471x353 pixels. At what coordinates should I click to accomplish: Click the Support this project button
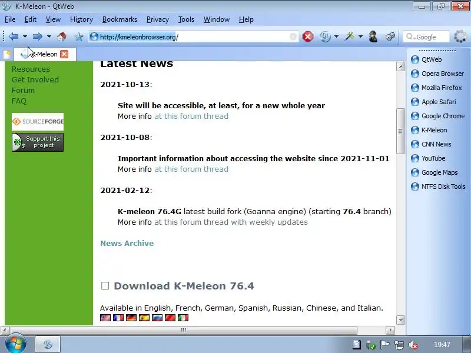pos(38,142)
